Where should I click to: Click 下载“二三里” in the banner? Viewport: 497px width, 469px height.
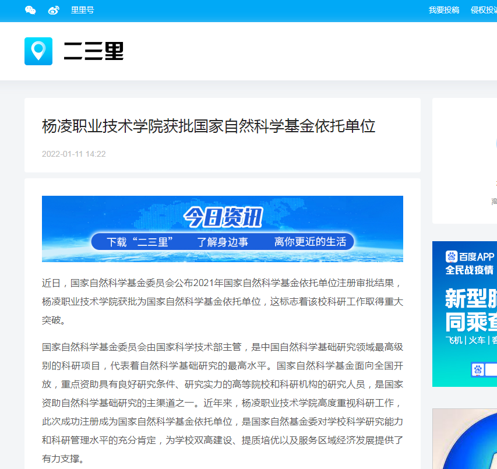[x=140, y=242]
